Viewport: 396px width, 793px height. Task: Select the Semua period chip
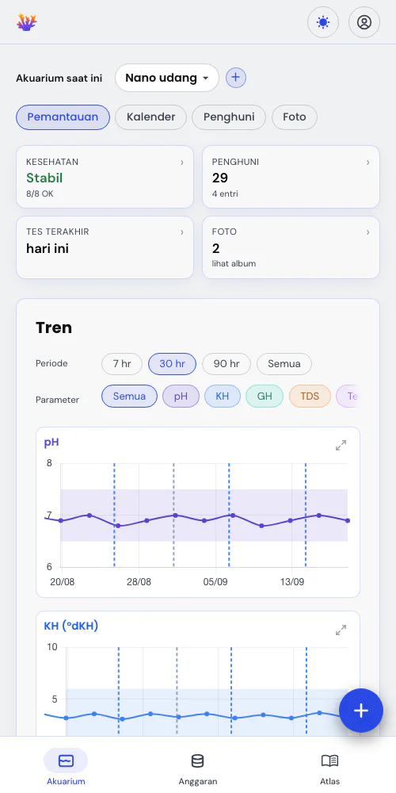point(284,364)
